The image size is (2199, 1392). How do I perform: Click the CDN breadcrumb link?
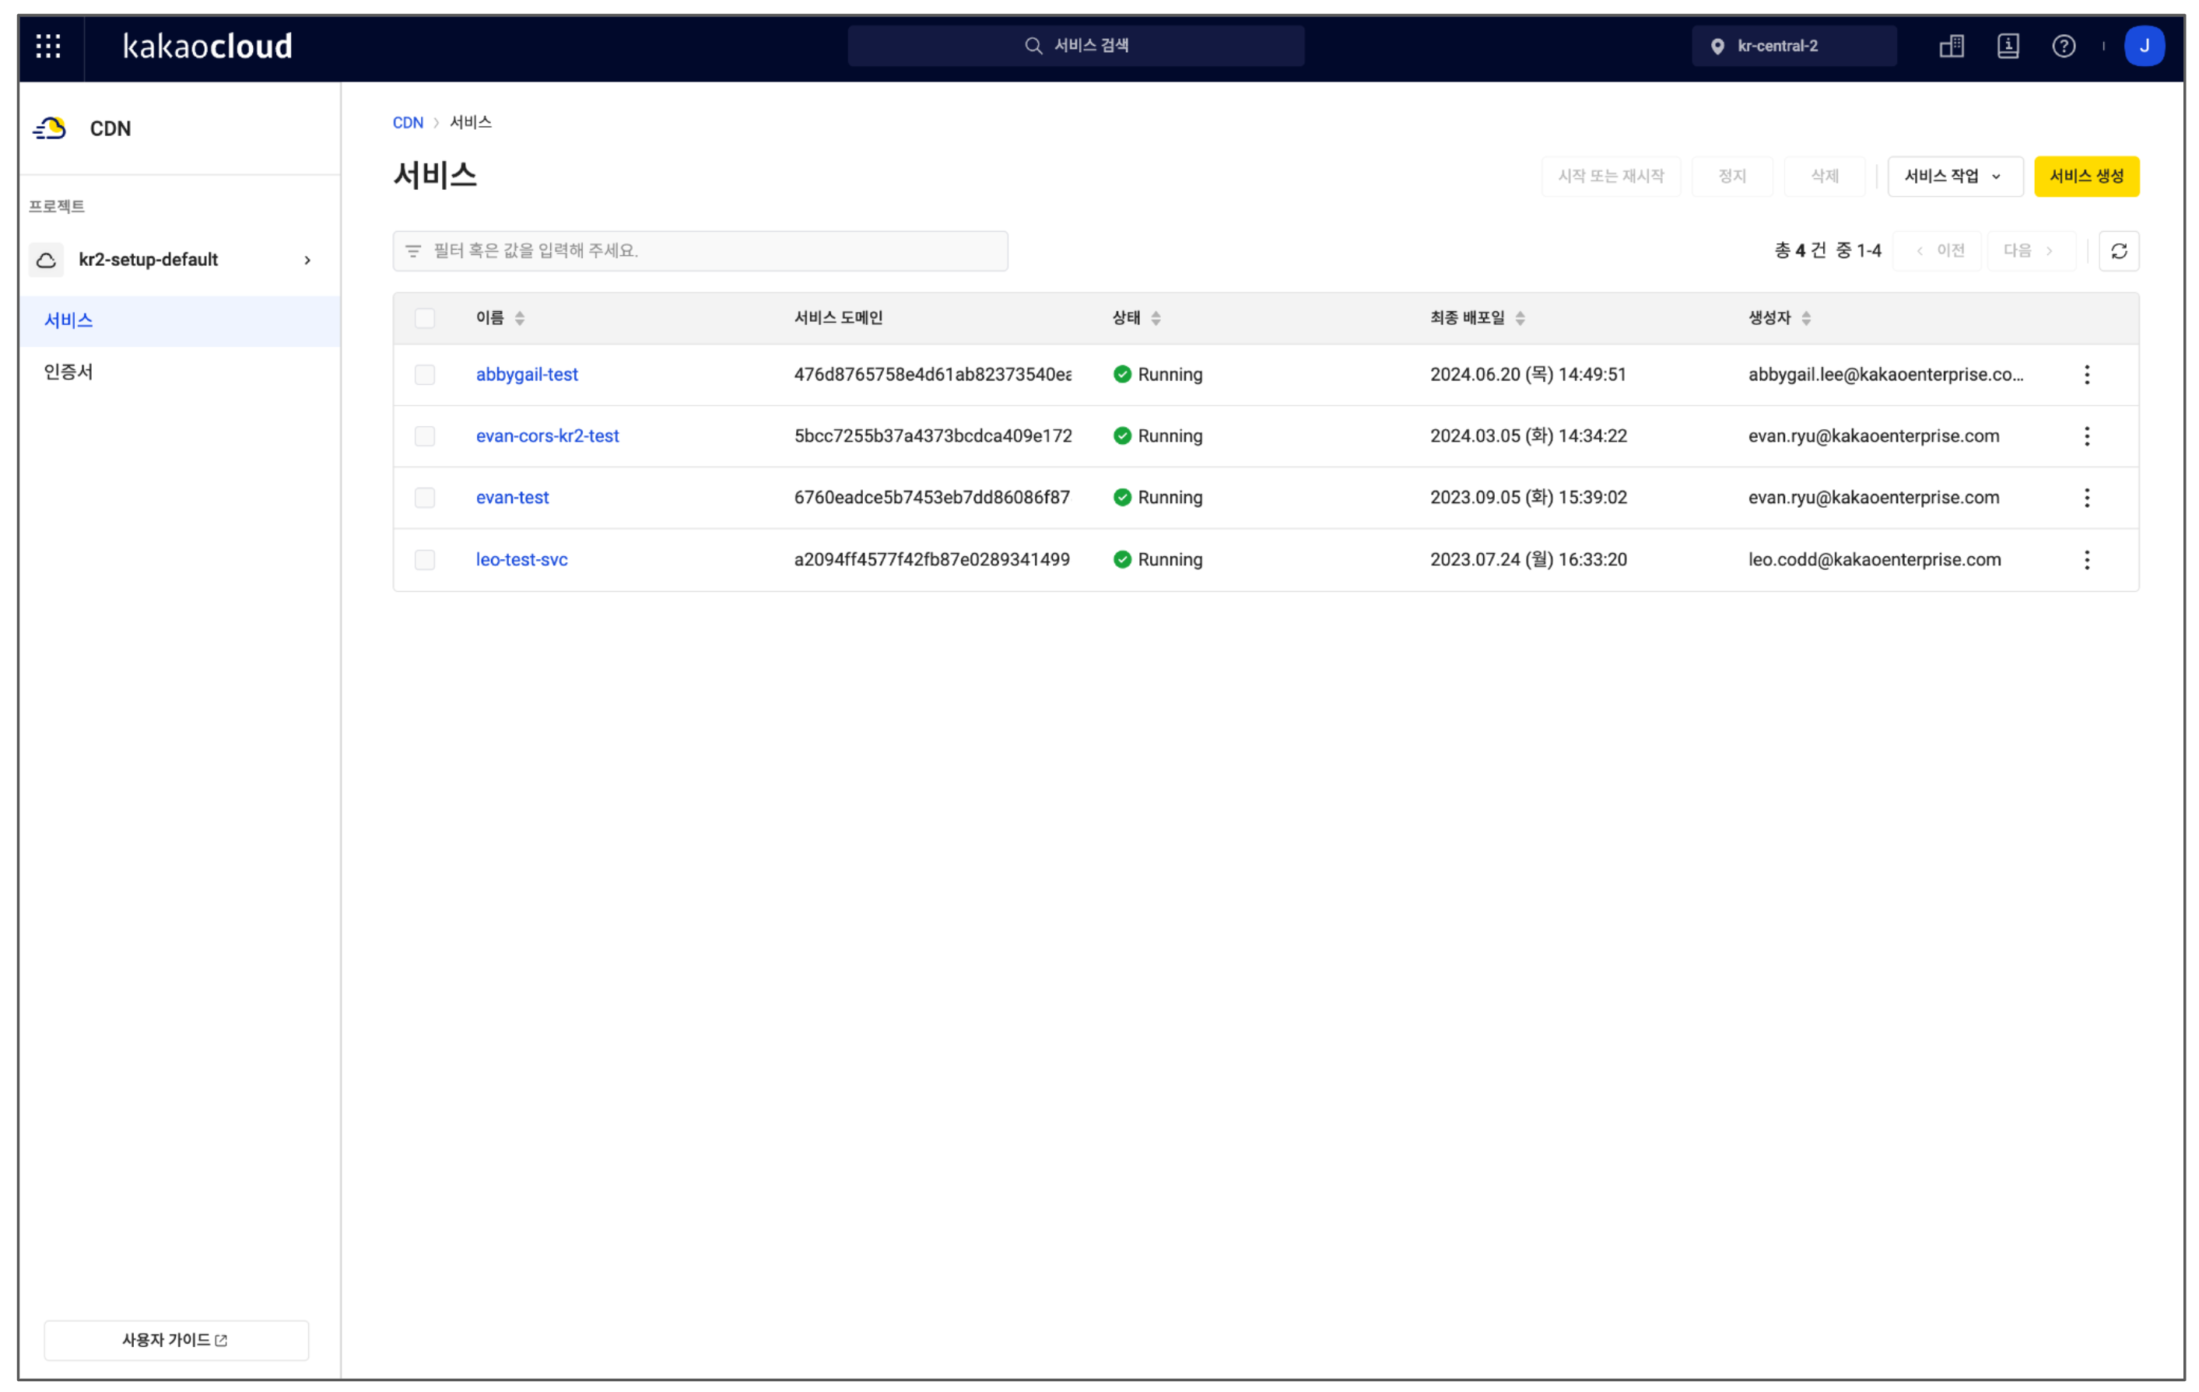(407, 122)
